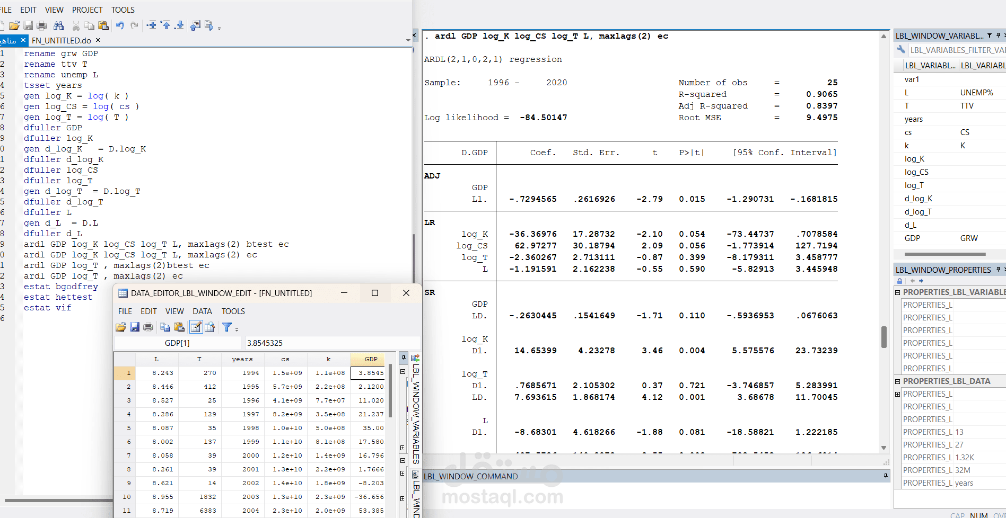Go to previous variable arrow in Properties
Image resolution: width=1006 pixels, height=518 pixels.
click(912, 281)
